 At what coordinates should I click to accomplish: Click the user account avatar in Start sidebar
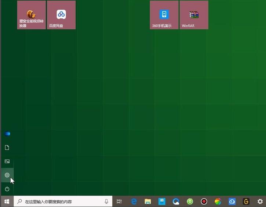(x=7, y=134)
